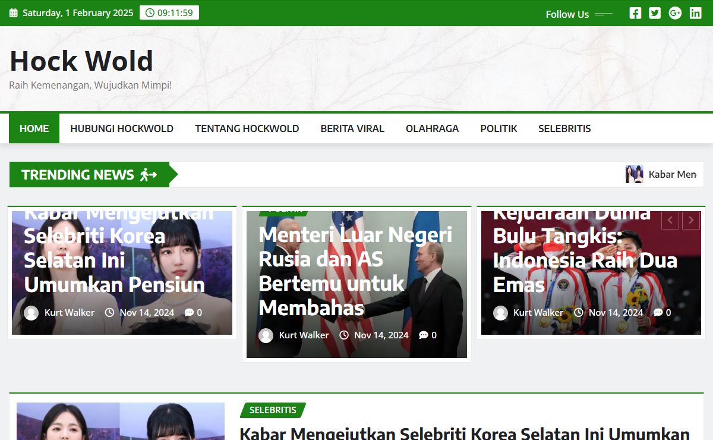The image size is (713, 440).
Task: Click thumbnail in trending news ticker
Action: click(634, 174)
